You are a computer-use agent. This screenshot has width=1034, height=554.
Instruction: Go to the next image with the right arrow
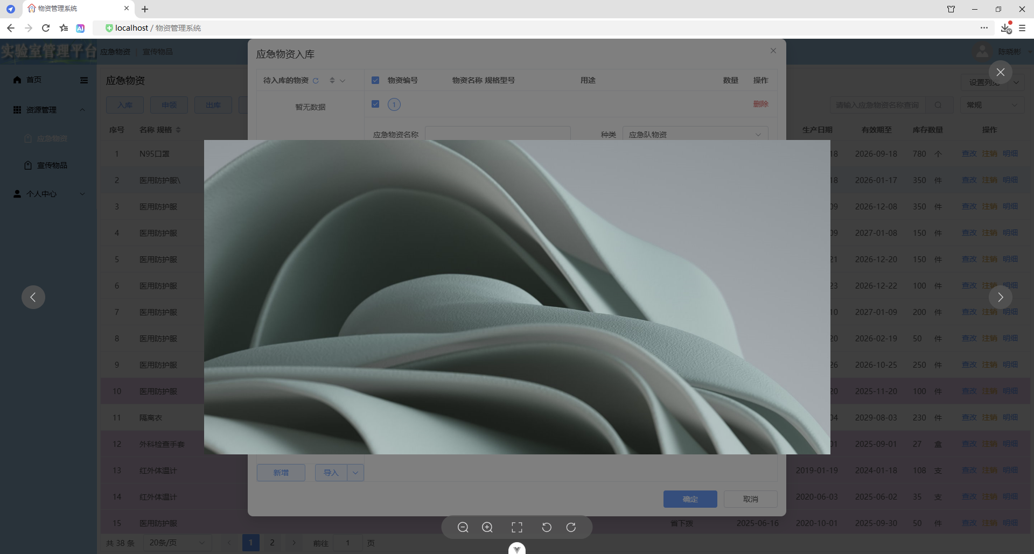(x=1000, y=297)
